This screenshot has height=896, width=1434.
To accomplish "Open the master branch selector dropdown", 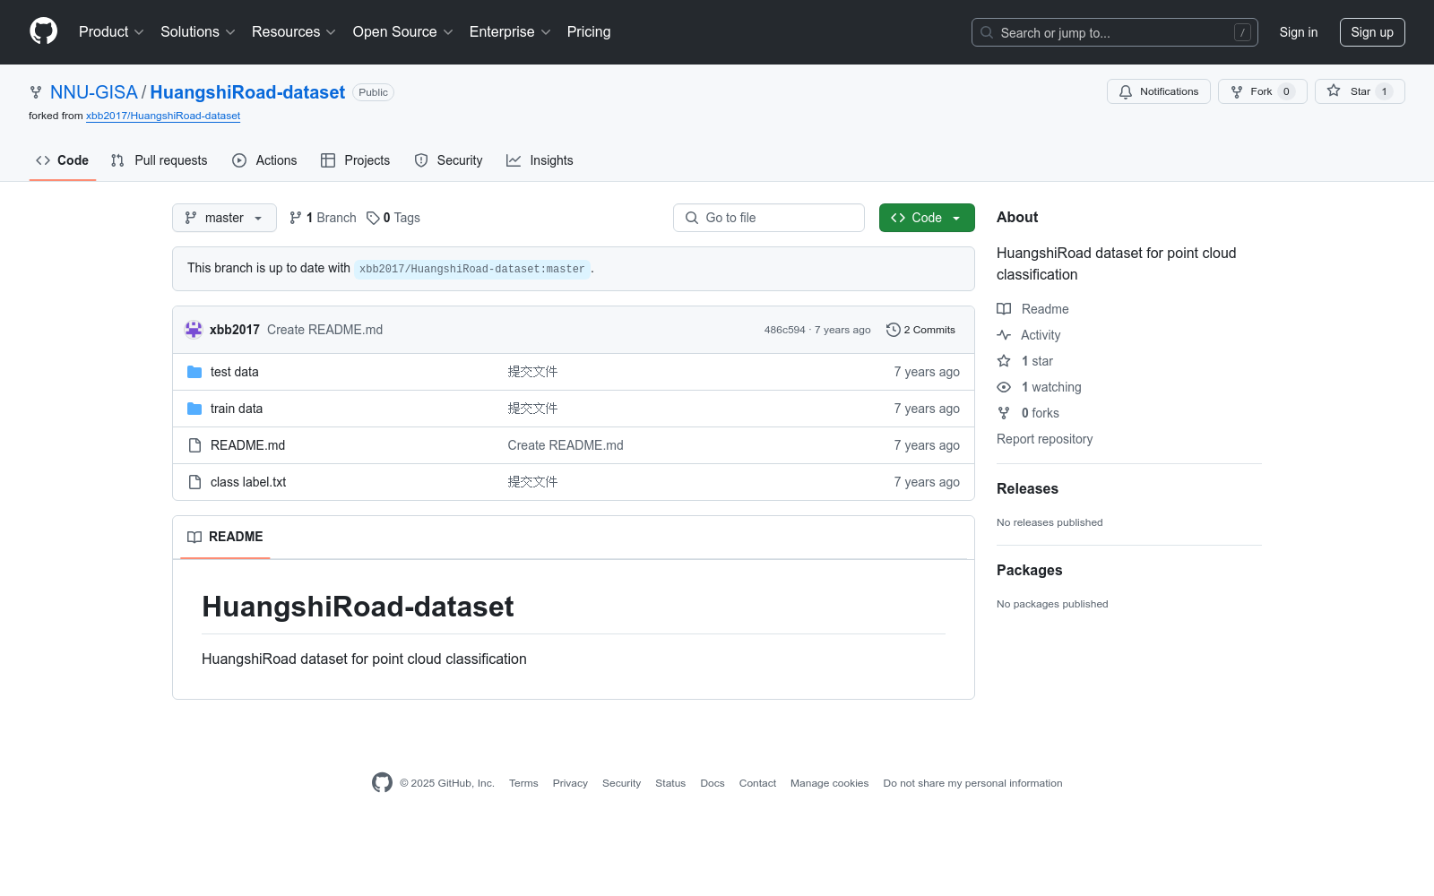I will (224, 218).
